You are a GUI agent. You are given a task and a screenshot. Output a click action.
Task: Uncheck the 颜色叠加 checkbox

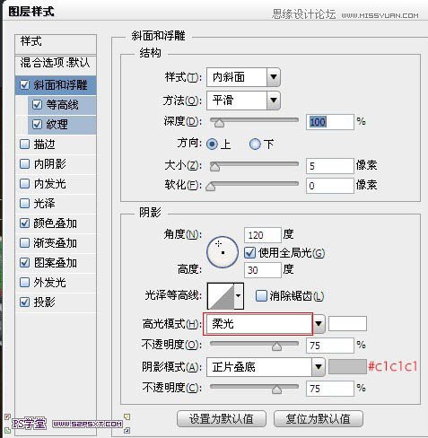(x=24, y=223)
